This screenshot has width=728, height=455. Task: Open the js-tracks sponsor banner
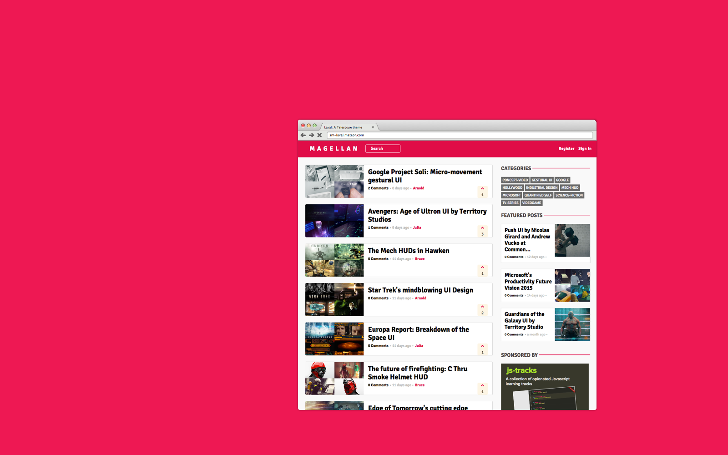(x=545, y=387)
